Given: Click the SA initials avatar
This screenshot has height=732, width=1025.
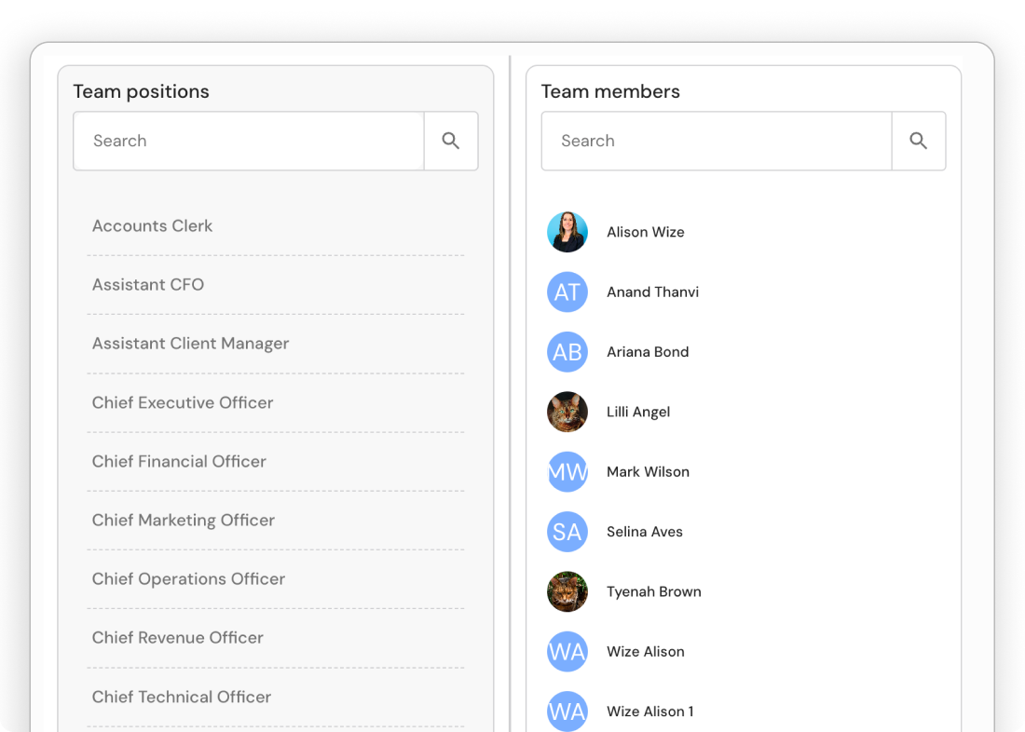Looking at the screenshot, I should point(567,532).
